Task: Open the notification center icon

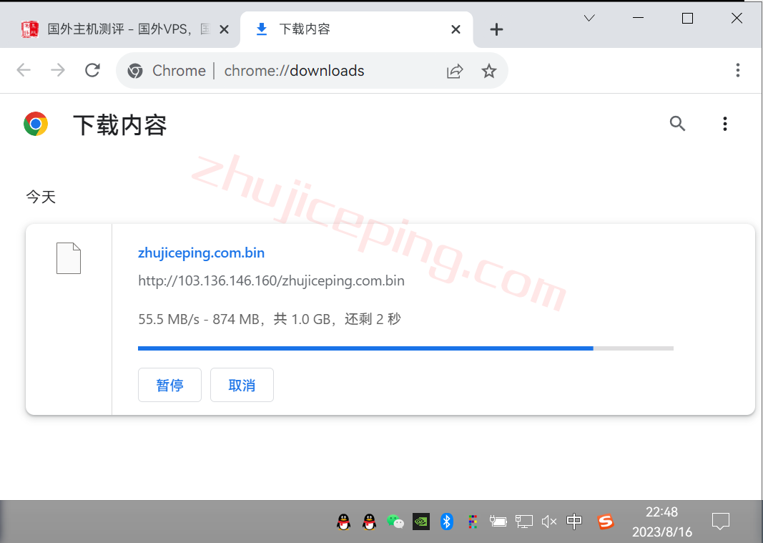Action: pos(721,522)
